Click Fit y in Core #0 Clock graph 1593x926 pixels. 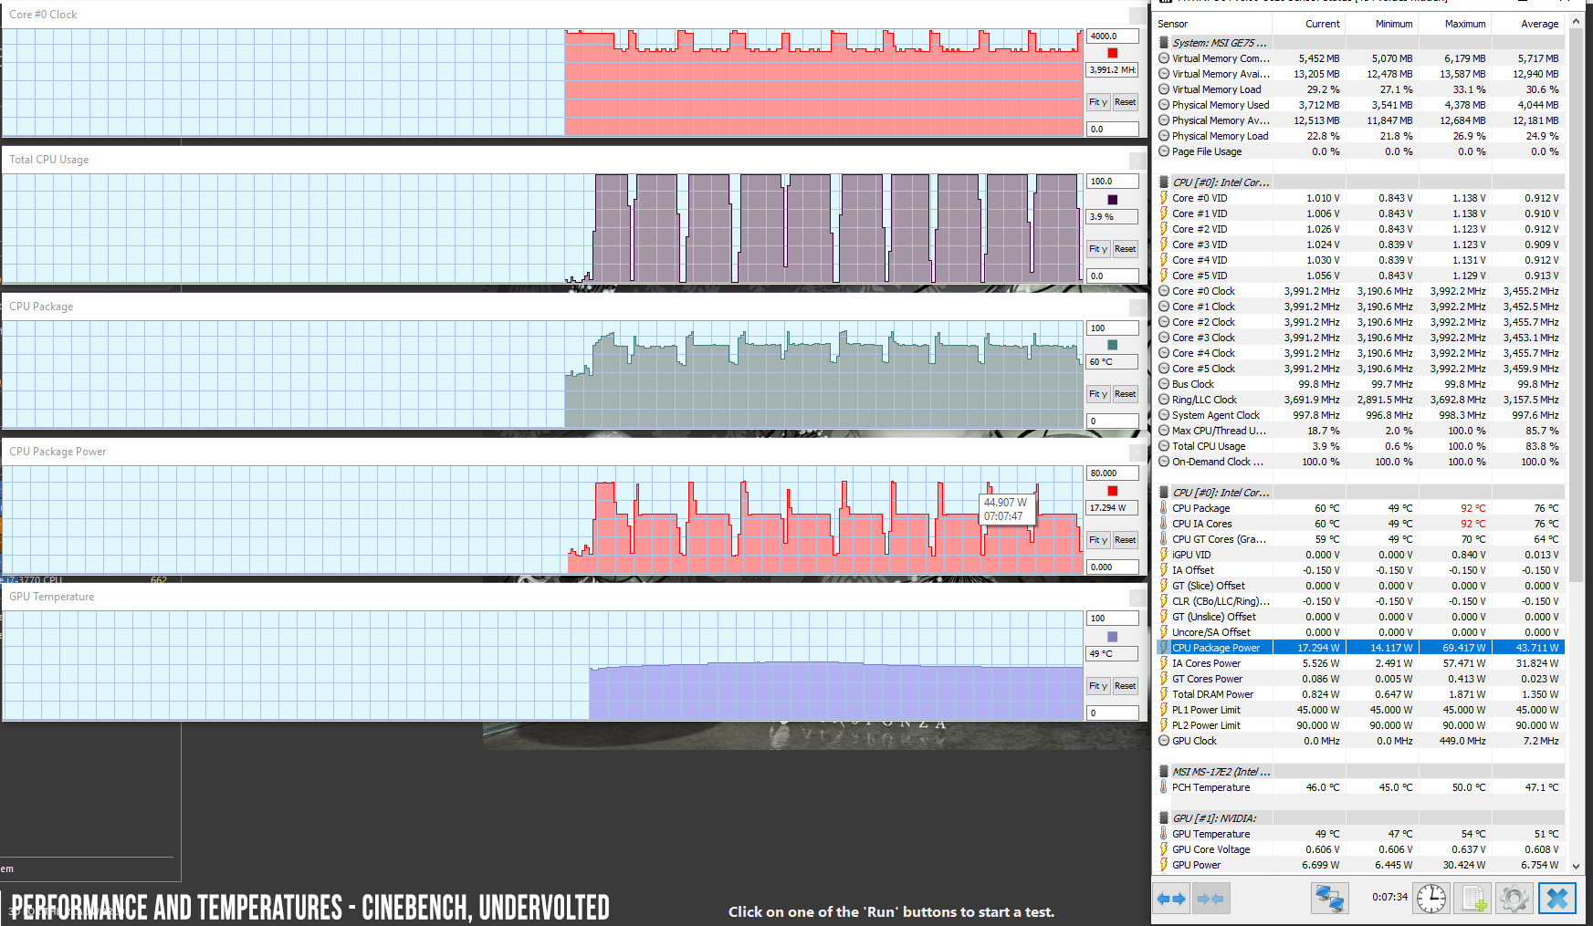[1098, 102]
